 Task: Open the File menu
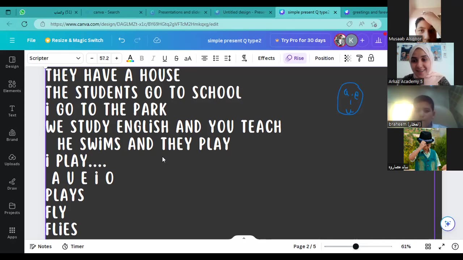click(x=31, y=40)
